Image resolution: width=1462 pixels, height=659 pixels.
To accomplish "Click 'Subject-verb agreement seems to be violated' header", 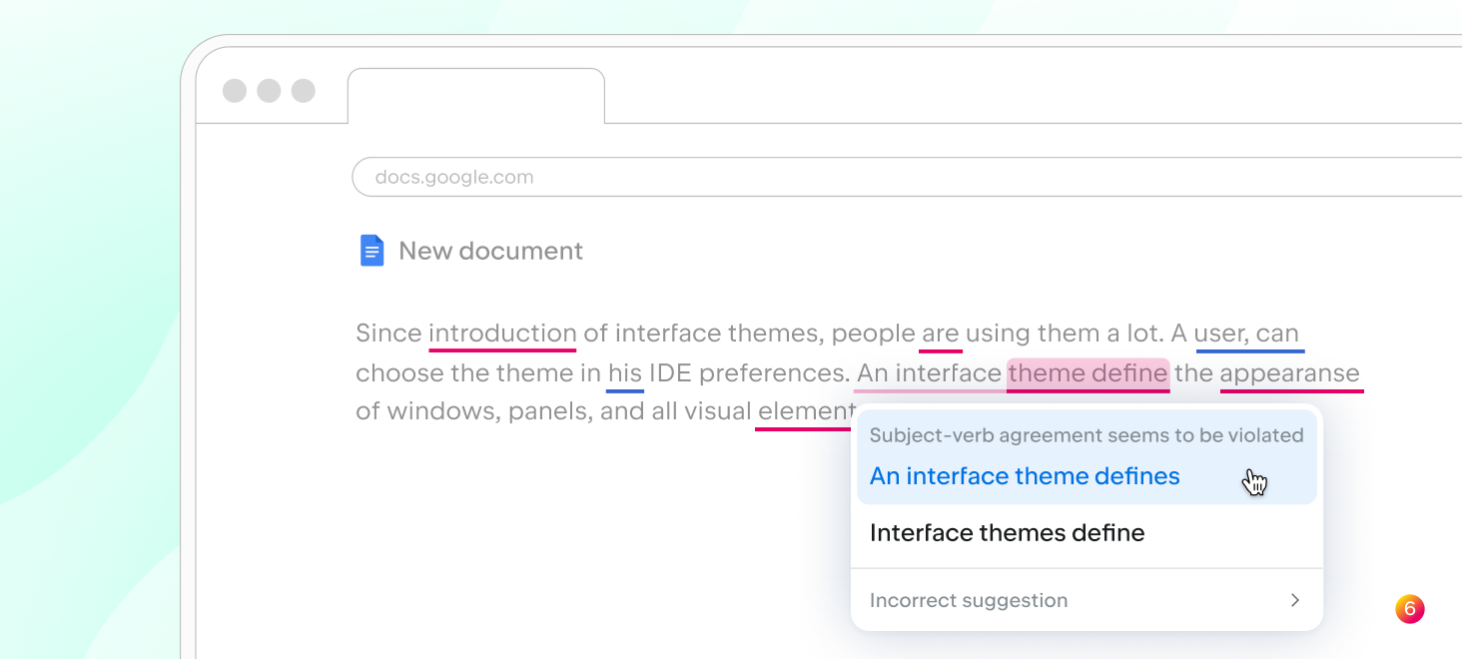I will [x=1087, y=435].
